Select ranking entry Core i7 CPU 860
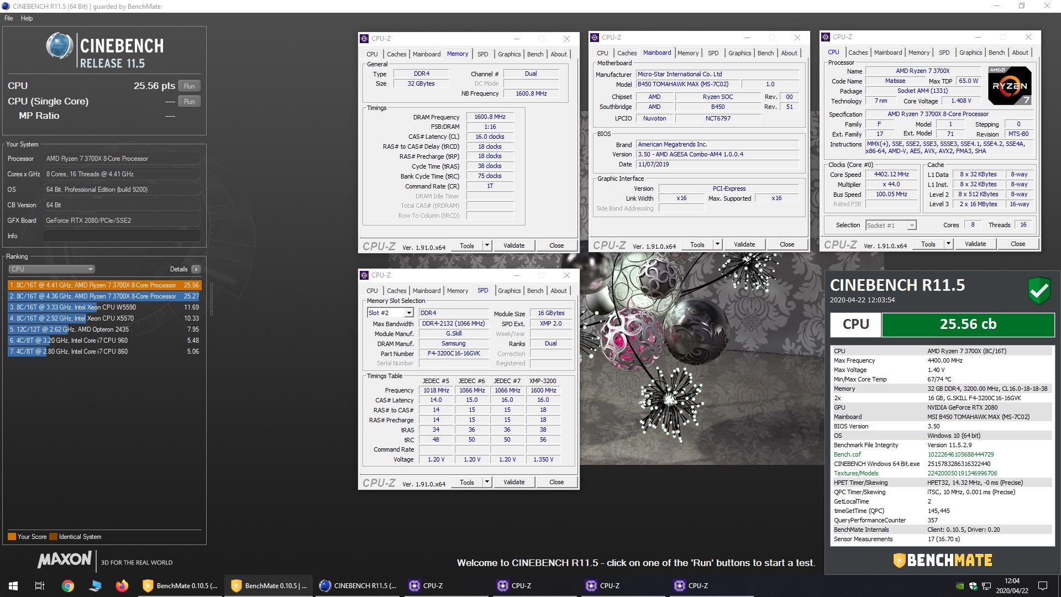Viewport: 1061px width, 597px height. 104,352
